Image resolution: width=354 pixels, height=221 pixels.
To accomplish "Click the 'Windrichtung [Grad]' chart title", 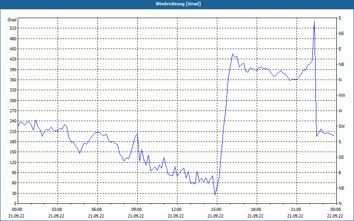I will click(x=178, y=4).
